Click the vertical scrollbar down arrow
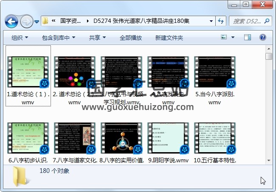The image size is (276, 192). tap(268, 160)
